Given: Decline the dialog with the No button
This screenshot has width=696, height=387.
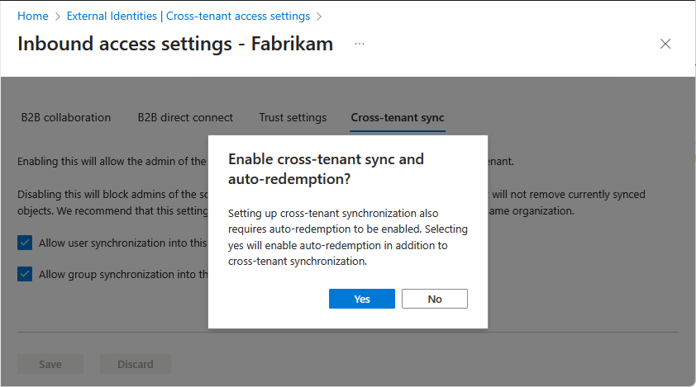Looking at the screenshot, I should pos(435,299).
